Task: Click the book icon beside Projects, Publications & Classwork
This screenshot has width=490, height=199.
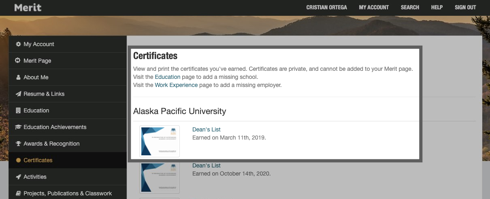Action: [18, 193]
